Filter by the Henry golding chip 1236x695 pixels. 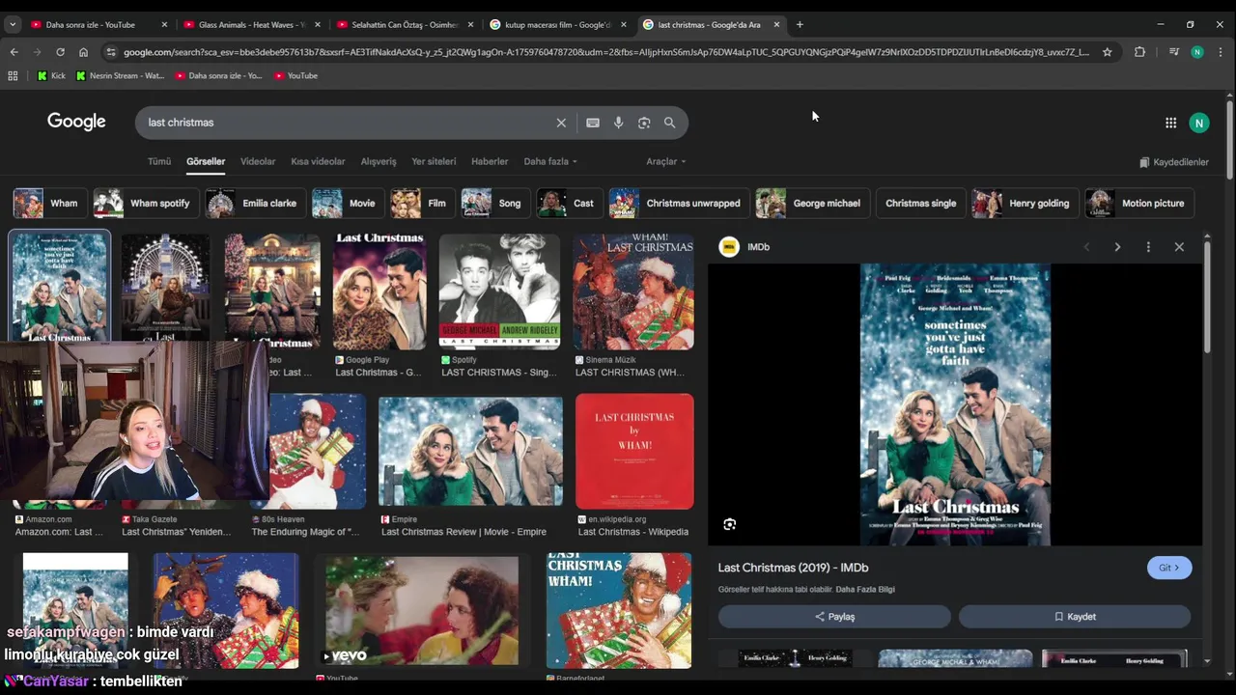click(x=1025, y=204)
